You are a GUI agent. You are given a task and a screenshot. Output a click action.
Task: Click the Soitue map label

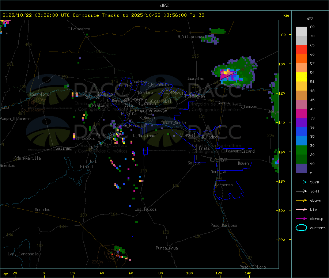[x=194, y=163]
